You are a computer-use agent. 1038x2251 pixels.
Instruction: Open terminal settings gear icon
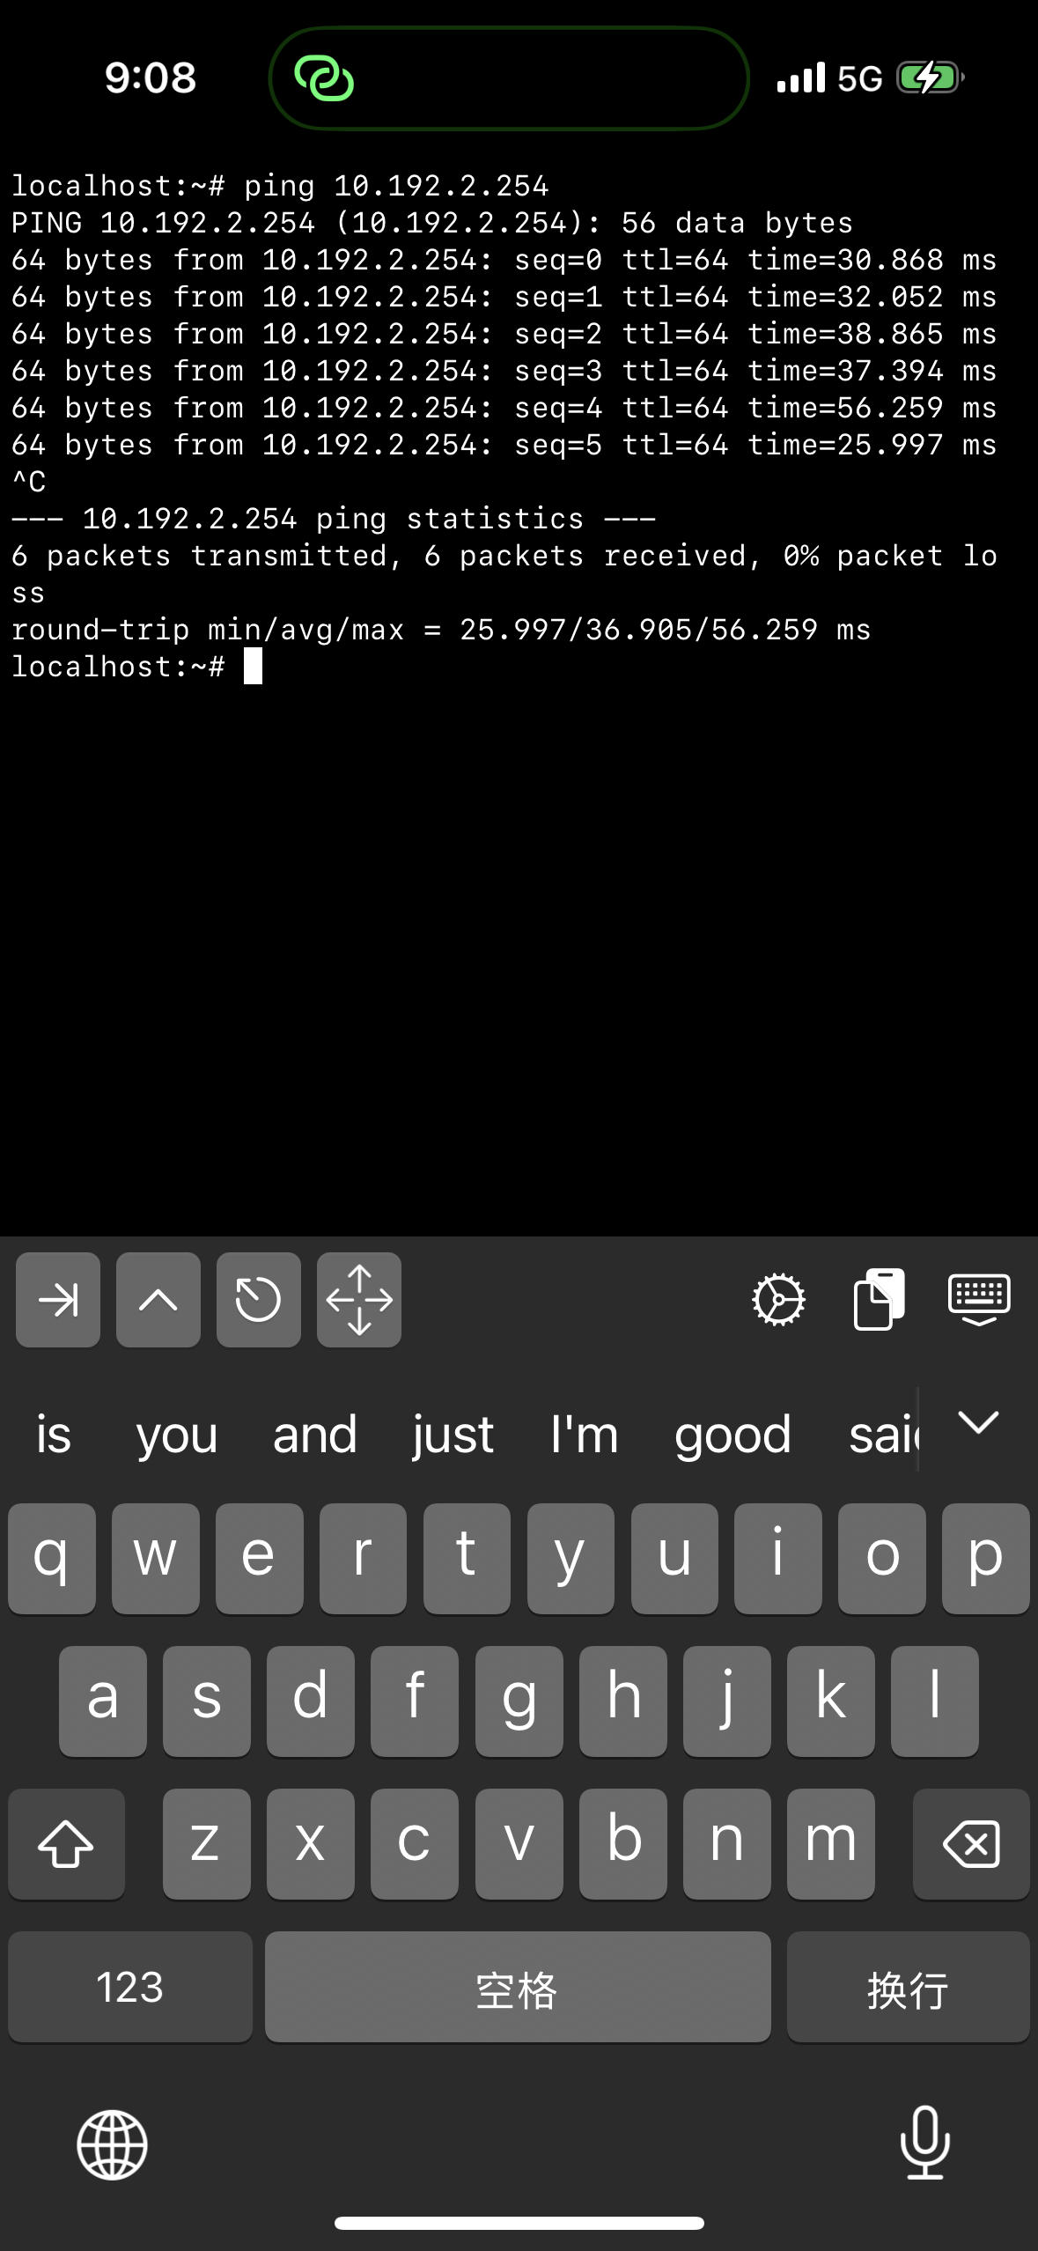coord(778,1299)
